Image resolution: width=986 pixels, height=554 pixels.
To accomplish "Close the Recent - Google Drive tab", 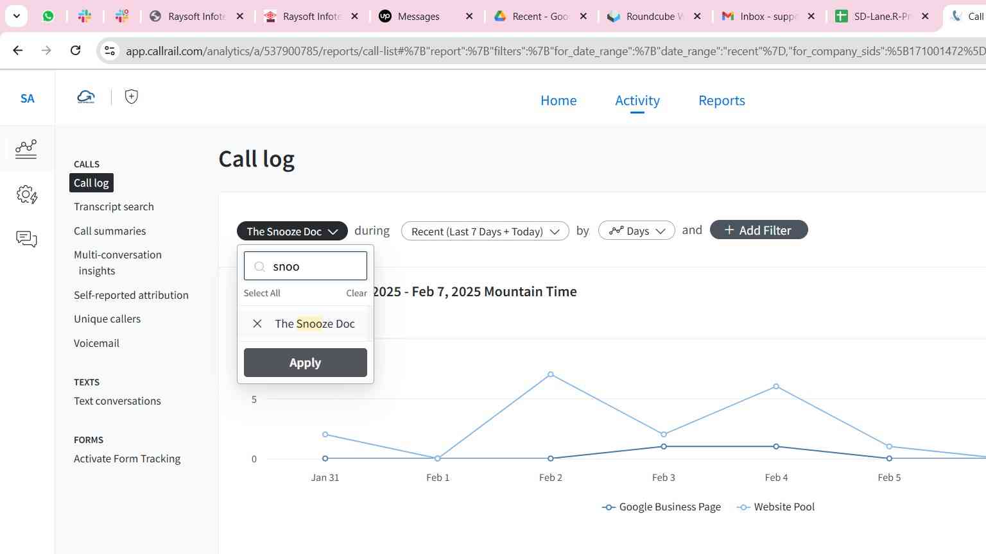I will pos(584,16).
